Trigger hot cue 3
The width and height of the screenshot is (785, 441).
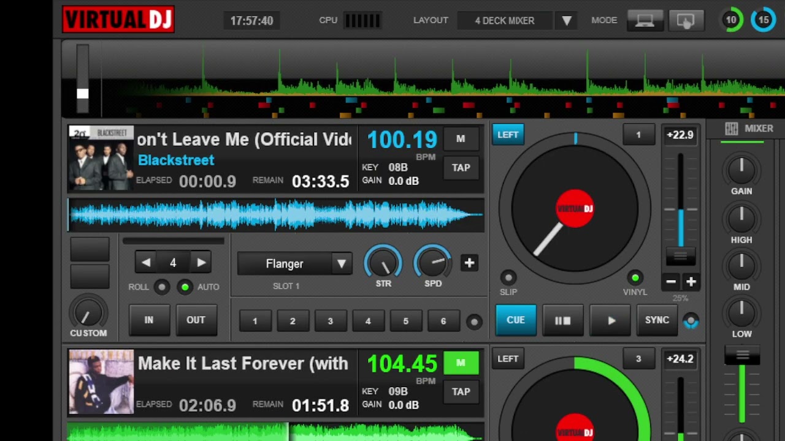coord(330,321)
